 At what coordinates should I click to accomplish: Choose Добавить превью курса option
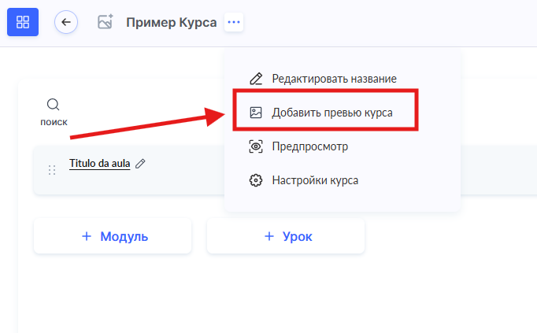pos(332,113)
